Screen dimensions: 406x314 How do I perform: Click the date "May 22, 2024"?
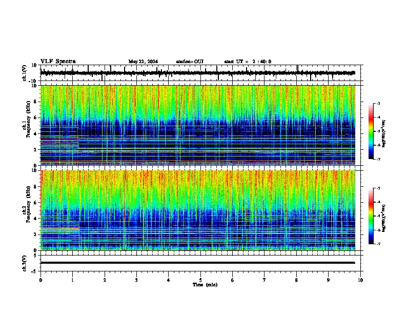pyautogui.click(x=143, y=62)
